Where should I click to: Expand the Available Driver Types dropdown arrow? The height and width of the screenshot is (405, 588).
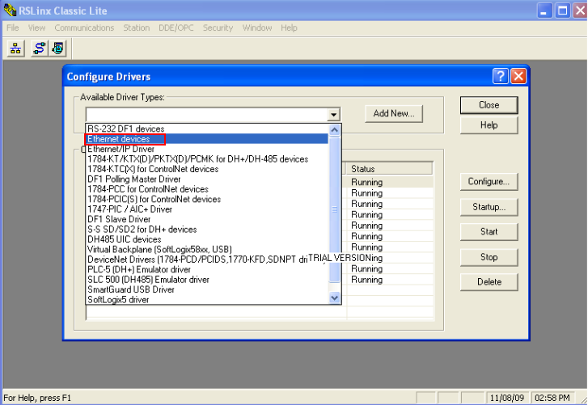tap(333, 115)
